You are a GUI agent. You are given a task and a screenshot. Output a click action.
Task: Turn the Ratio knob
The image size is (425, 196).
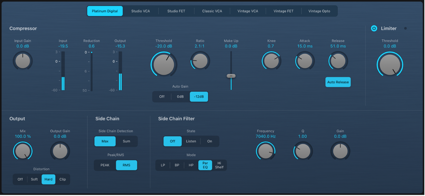click(200, 61)
